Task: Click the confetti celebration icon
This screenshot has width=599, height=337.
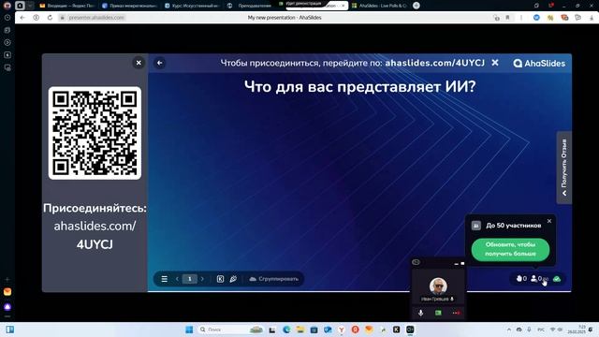Action: [x=233, y=279]
